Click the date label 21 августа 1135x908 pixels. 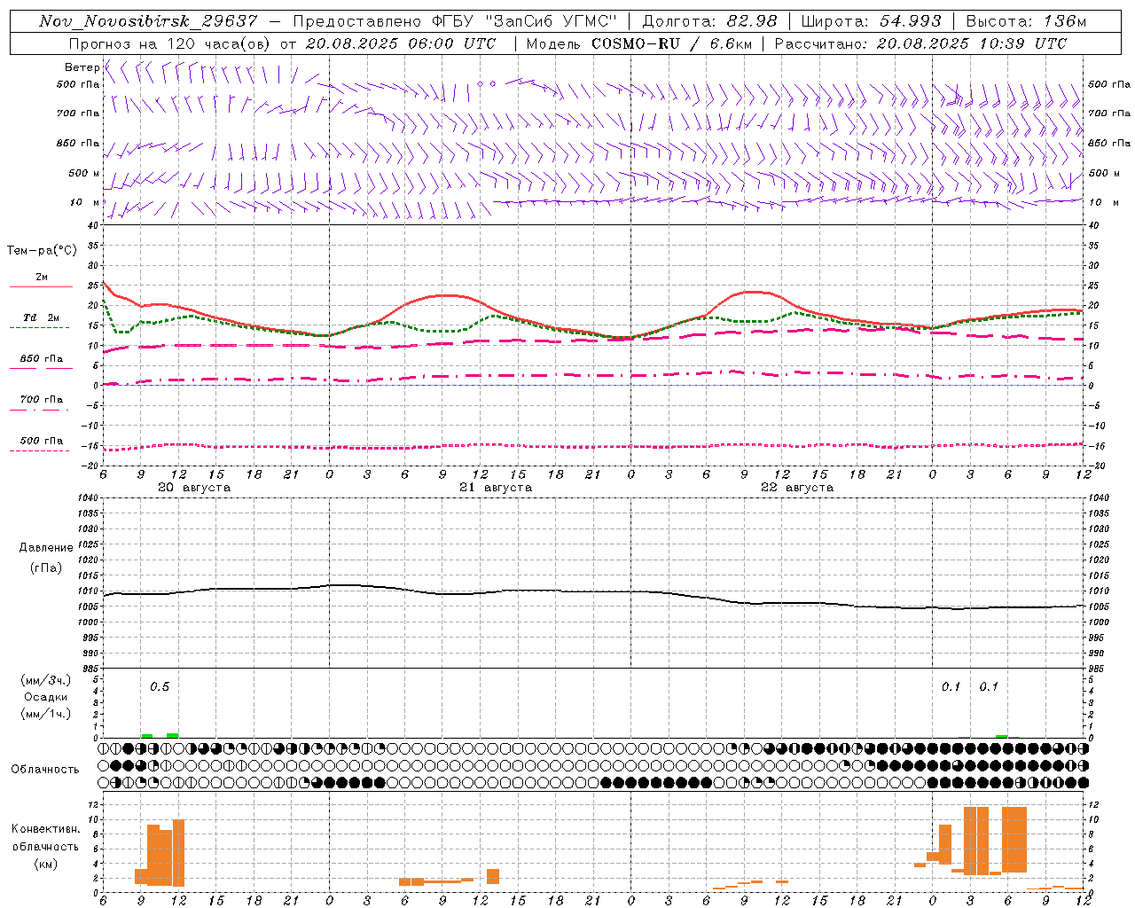pyautogui.click(x=496, y=488)
